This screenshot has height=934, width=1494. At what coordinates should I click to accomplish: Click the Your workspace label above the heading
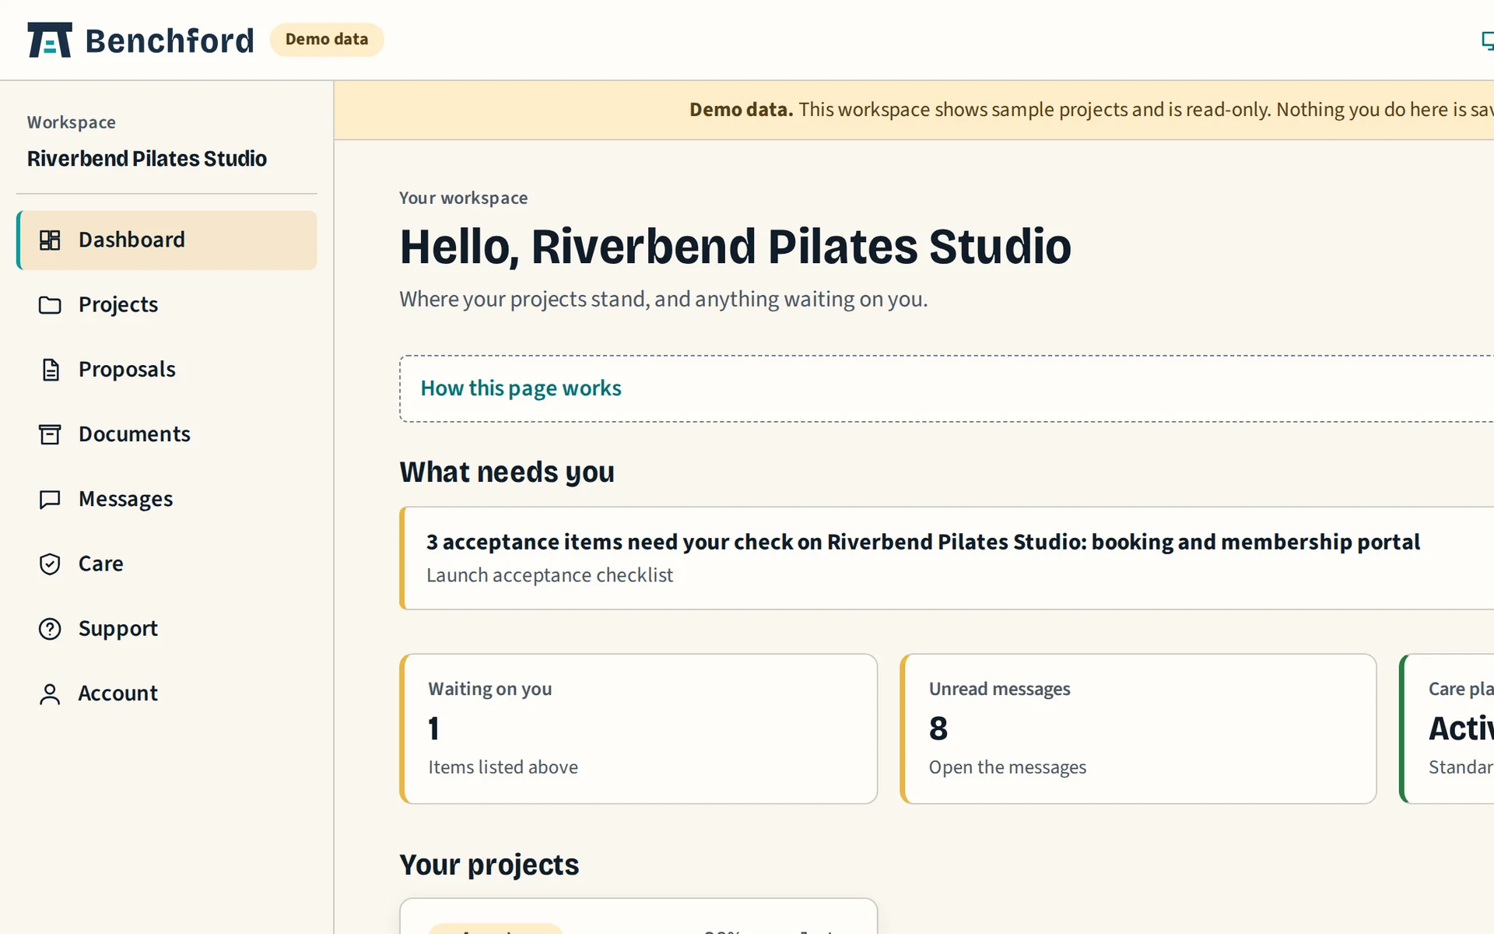pyautogui.click(x=463, y=198)
